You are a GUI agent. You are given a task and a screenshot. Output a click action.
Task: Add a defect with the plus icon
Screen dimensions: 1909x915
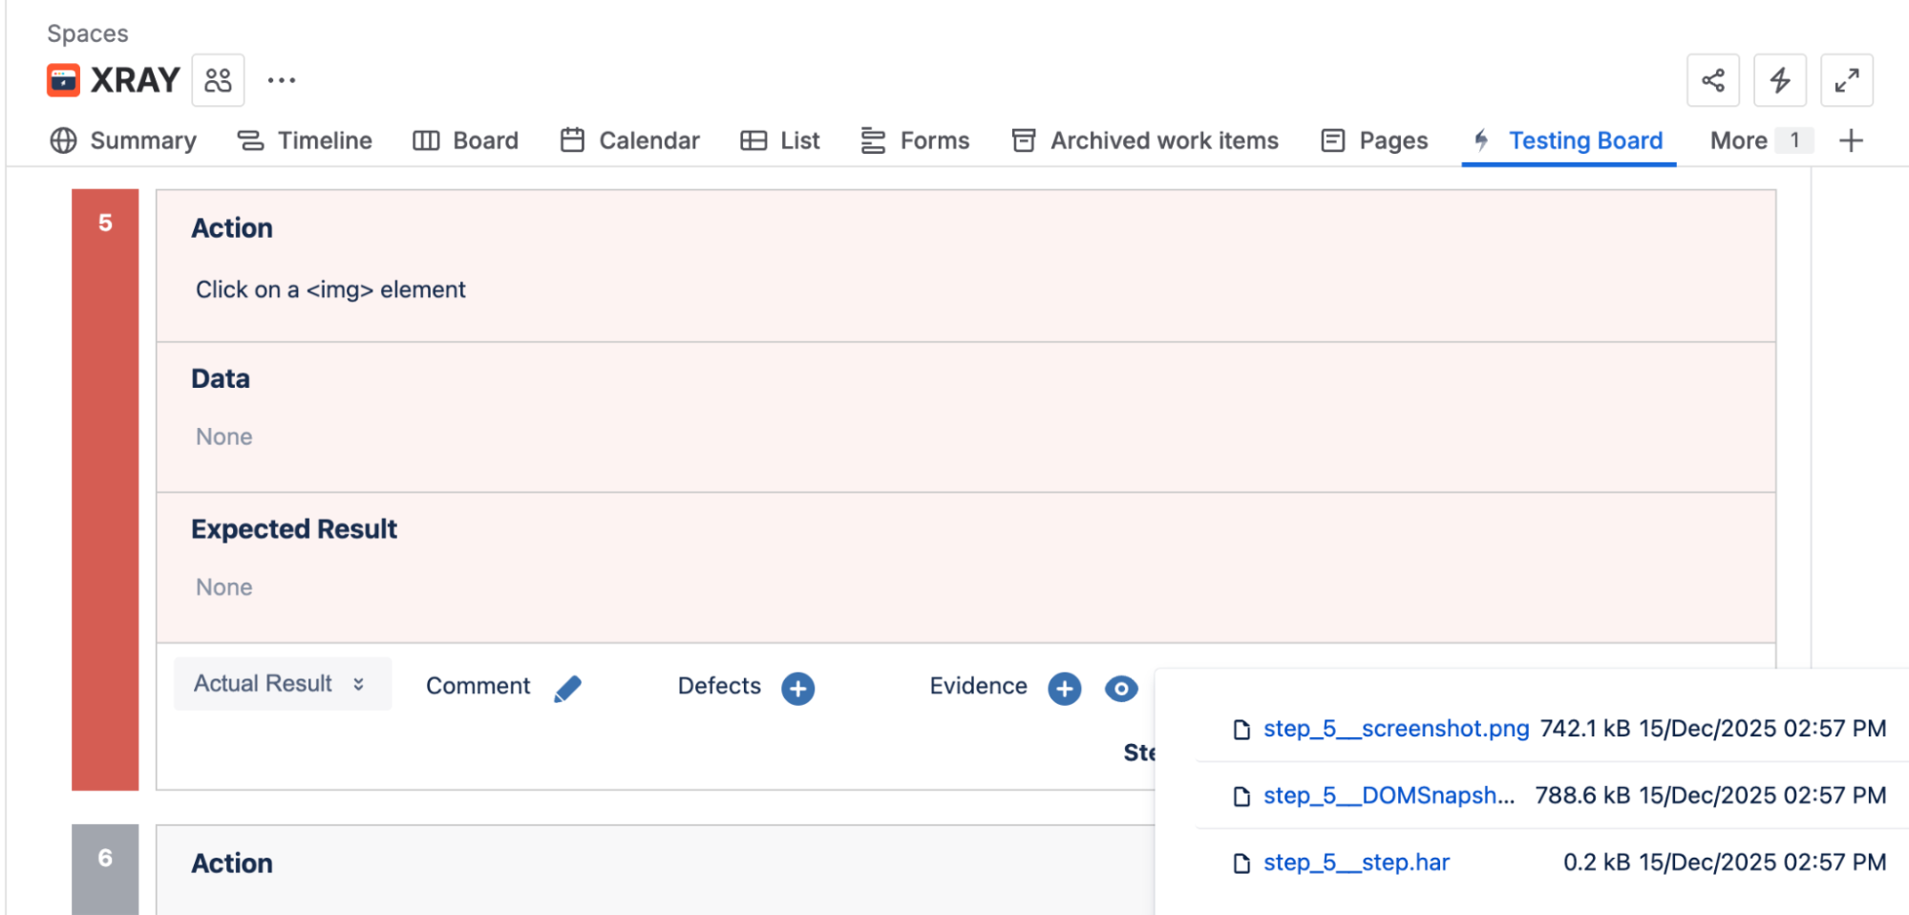pos(797,688)
